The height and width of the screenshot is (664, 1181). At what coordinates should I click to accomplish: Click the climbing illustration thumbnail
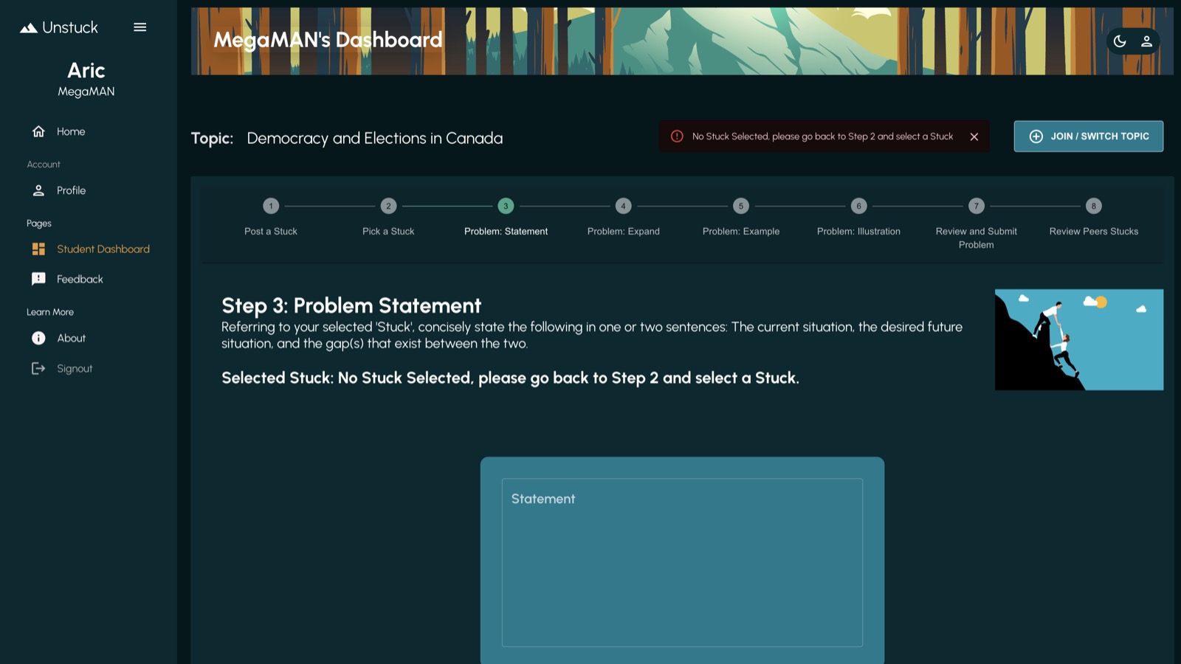[1079, 339]
